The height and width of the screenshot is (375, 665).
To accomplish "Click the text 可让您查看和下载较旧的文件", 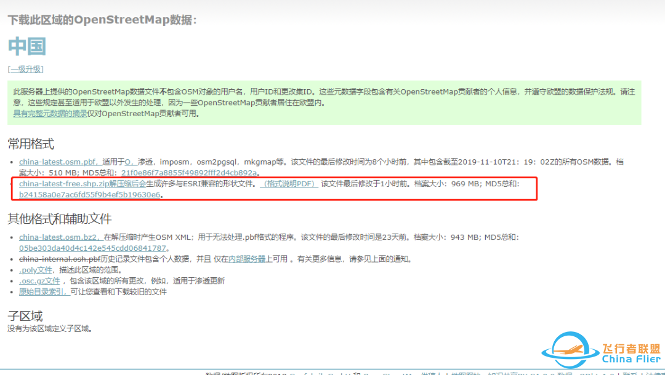I will pyautogui.click(x=119, y=292).
